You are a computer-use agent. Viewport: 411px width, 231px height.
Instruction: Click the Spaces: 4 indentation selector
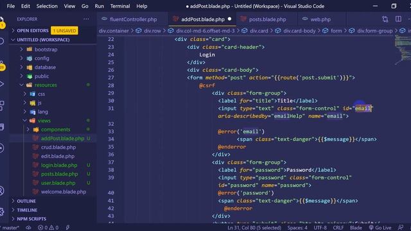coord(297,228)
